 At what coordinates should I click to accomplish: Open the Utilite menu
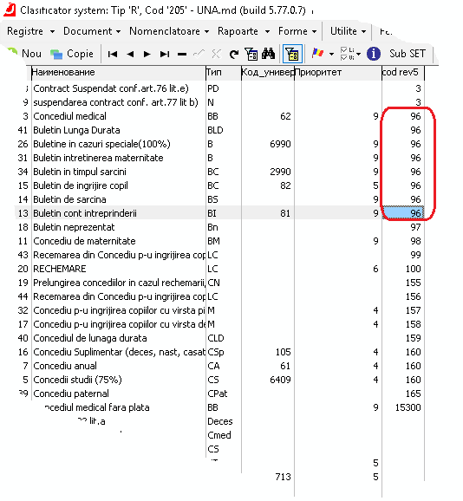click(348, 31)
